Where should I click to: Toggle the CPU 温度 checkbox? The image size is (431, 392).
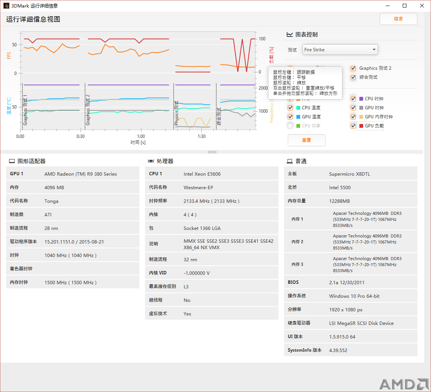click(x=290, y=108)
